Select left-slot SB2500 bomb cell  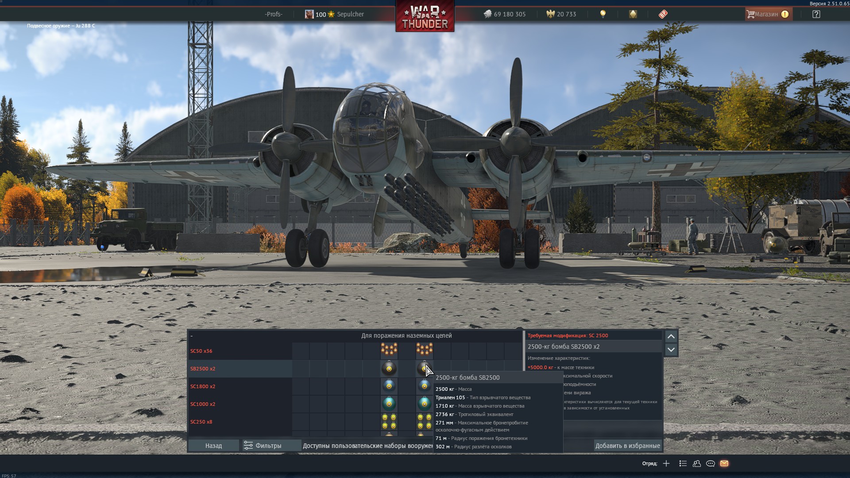click(x=389, y=369)
